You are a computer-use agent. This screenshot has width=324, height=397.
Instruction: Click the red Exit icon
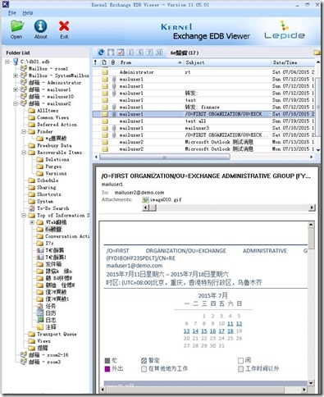(x=64, y=26)
